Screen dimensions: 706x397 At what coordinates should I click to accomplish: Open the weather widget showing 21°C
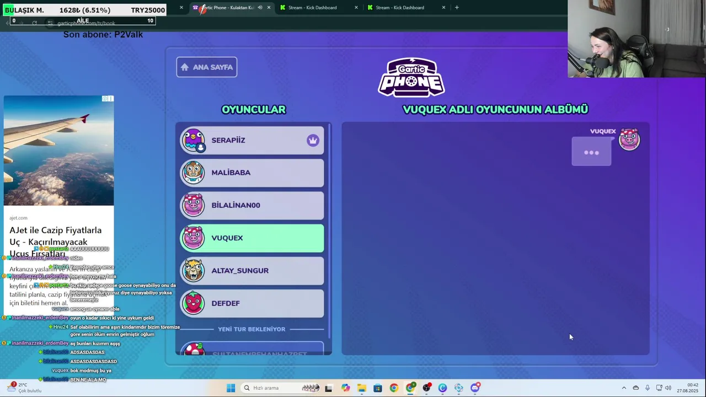coord(23,388)
